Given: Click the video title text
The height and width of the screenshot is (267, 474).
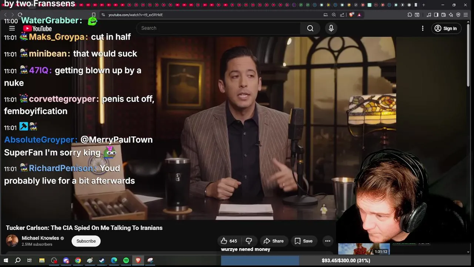Looking at the screenshot, I should (x=84, y=228).
